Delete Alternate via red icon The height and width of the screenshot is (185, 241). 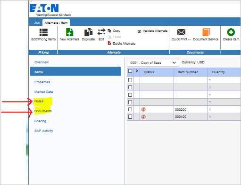coord(109,43)
